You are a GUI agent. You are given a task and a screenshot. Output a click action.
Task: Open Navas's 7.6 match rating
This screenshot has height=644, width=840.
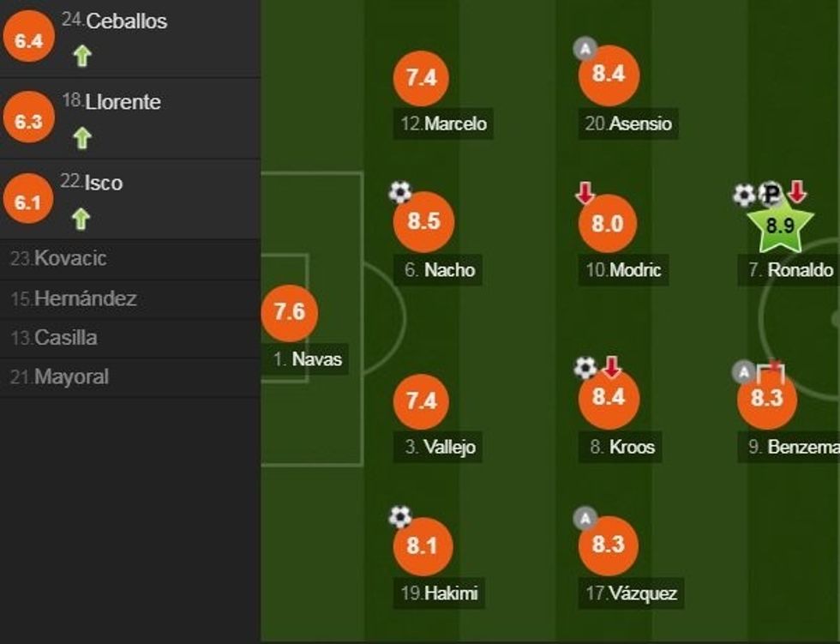click(289, 314)
